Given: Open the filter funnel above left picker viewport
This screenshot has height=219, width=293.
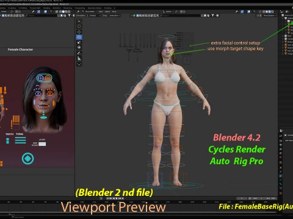Looking at the screenshot, I should coord(69,16).
